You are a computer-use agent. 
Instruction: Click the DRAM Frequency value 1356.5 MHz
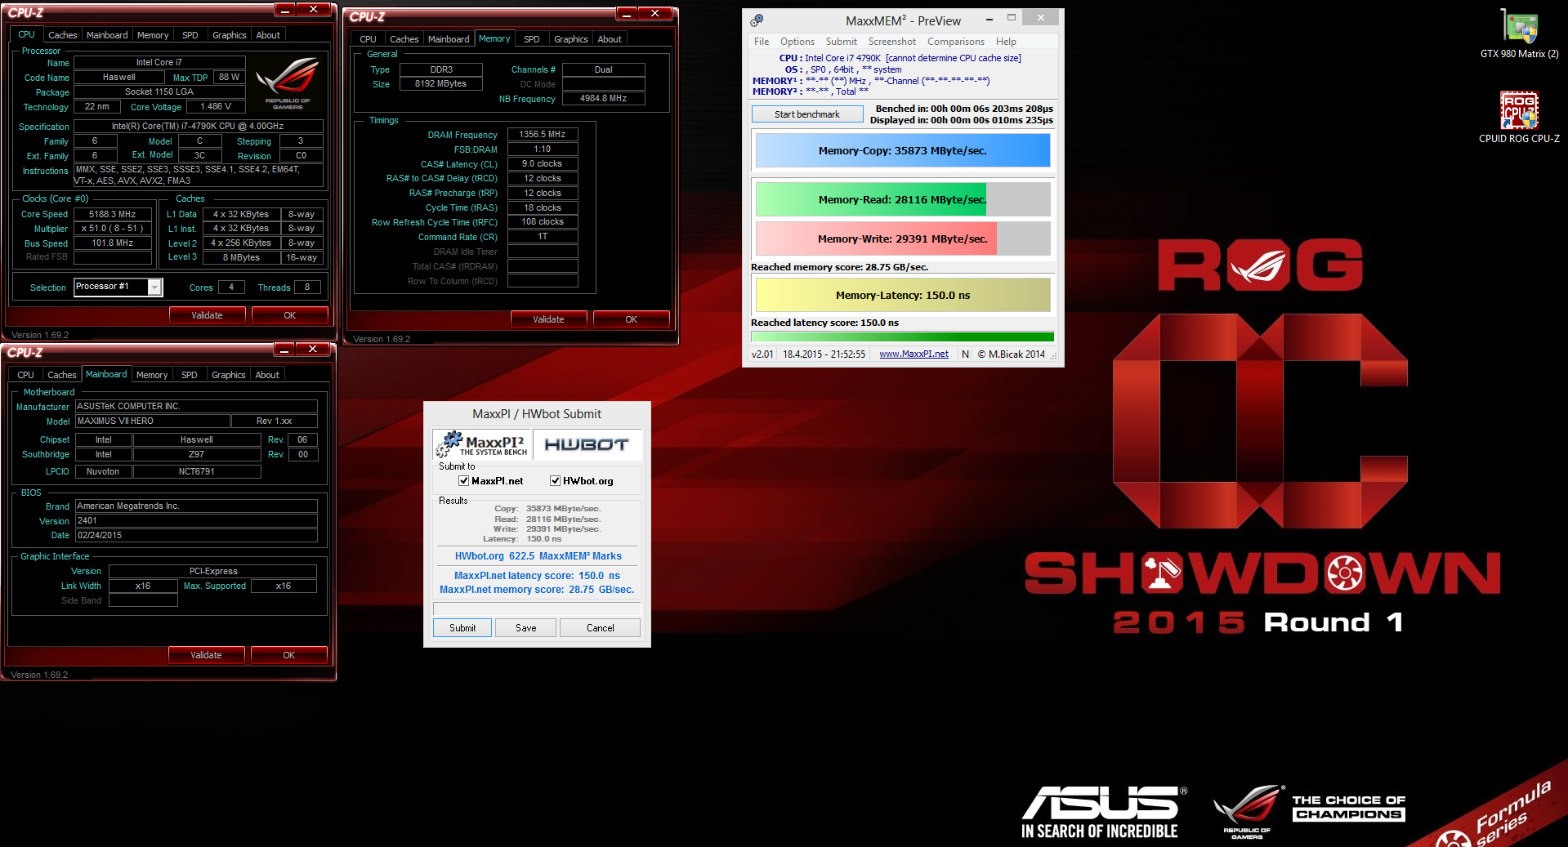click(543, 134)
